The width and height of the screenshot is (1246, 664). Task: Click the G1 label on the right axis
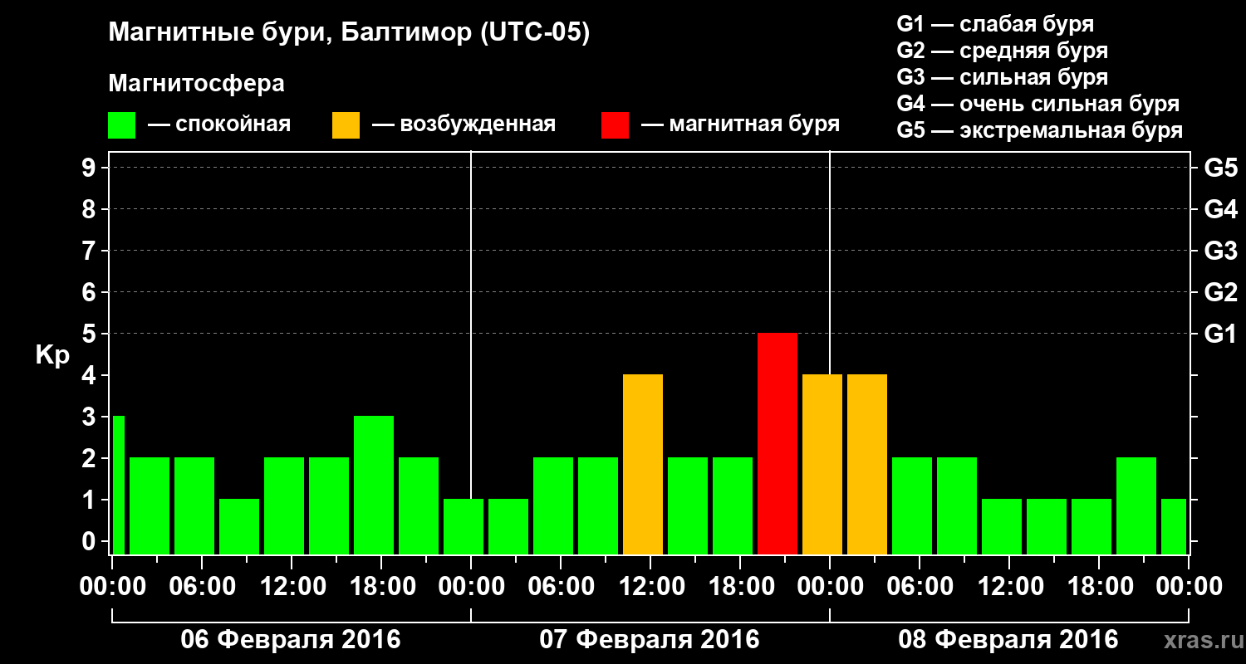1220,334
